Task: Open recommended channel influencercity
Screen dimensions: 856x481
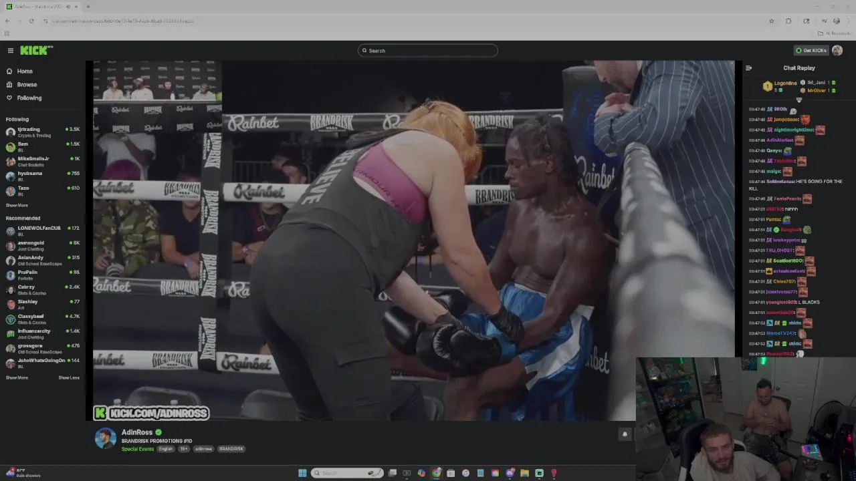Action: coord(42,333)
